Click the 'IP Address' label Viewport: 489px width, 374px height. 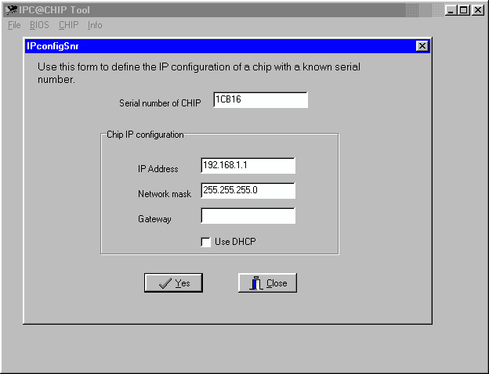click(x=158, y=169)
